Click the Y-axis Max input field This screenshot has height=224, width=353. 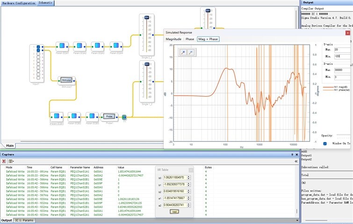click(x=343, y=49)
